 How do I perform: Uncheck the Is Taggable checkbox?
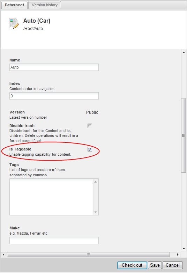click(x=90, y=149)
